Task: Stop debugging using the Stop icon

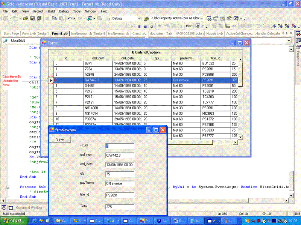Action: [145, 26]
